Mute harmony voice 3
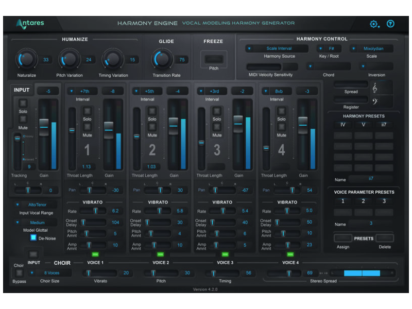The width and height of the screenshot is (412, 309). [x=217, y=127]
